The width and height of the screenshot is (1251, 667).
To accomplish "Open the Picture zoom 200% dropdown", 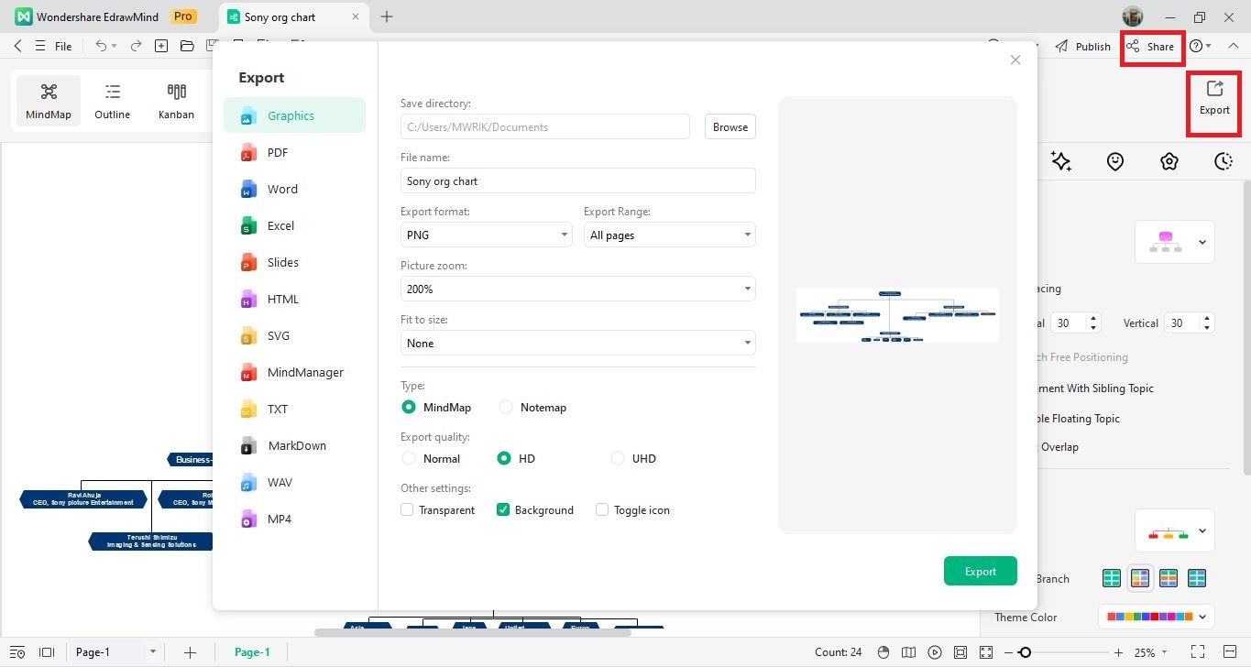I will click(x=578, y=289).
